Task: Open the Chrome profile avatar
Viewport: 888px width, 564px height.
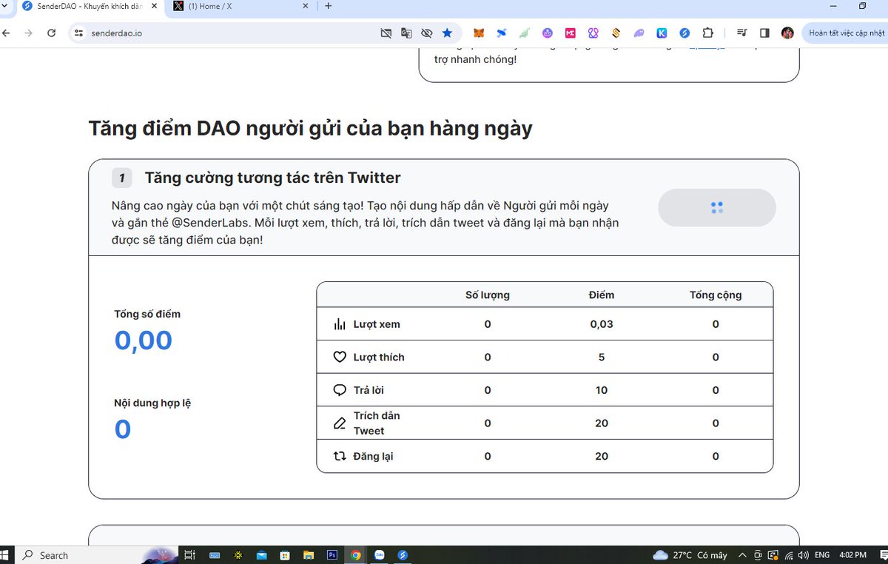Action: click(787, 33)
